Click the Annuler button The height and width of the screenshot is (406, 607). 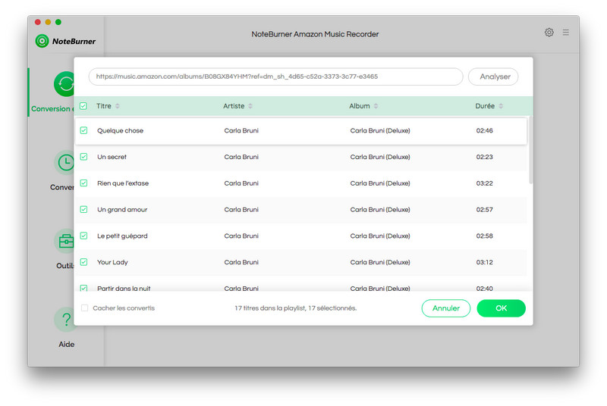point(446,308)
